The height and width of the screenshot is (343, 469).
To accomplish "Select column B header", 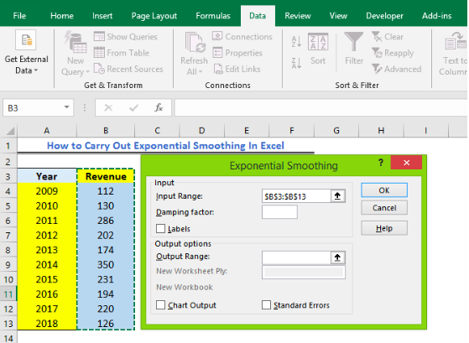I will pyautogui.click(x=106, y=131).
